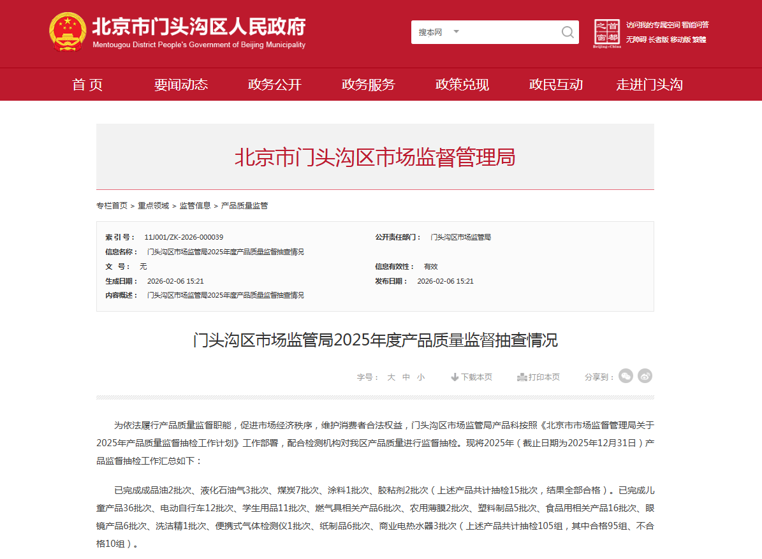Set font size to medium (中)
This screenshot has height=559, width=762.
[x=406, y=377]
